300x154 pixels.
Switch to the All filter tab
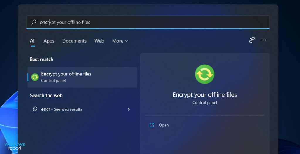point(33,41)
